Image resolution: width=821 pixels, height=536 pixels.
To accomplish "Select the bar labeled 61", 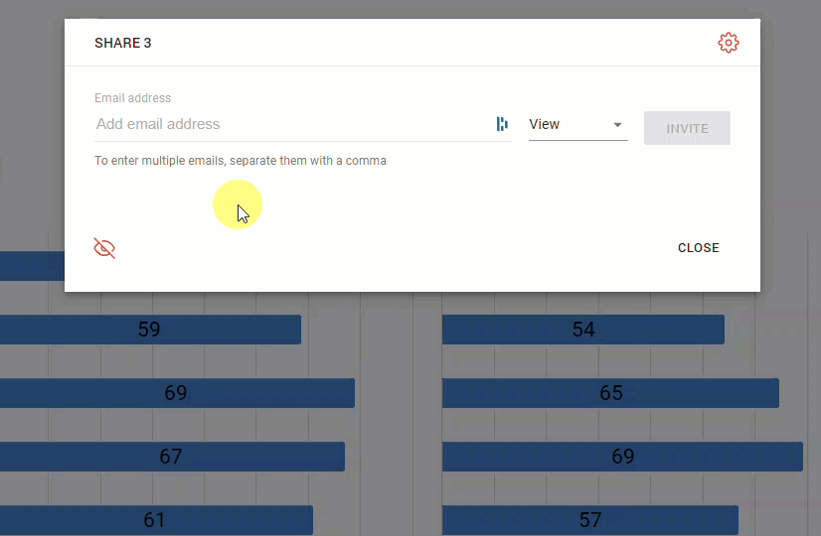I will click(155, 520).
